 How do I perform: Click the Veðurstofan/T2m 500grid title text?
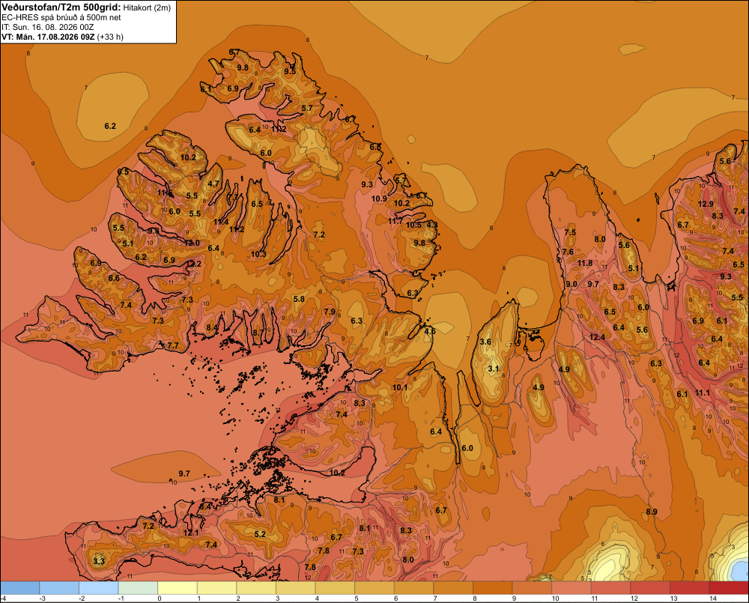coord(61,7)
